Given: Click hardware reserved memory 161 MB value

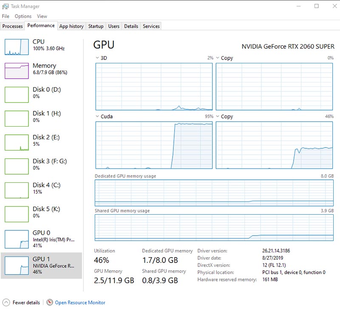Looking at the screenshot, I should coord(270,280).
